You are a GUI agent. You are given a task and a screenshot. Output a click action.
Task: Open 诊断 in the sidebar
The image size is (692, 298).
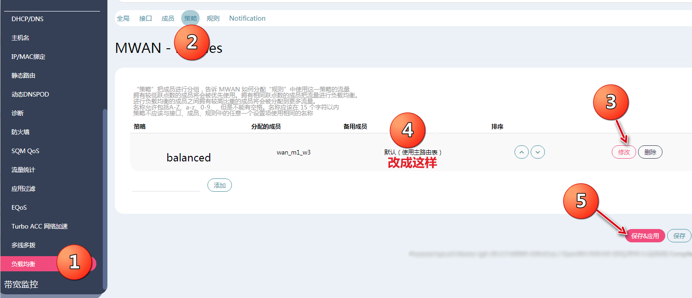coord(18,113)
